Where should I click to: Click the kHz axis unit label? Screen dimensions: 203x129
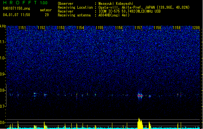(x=3, y=26)
